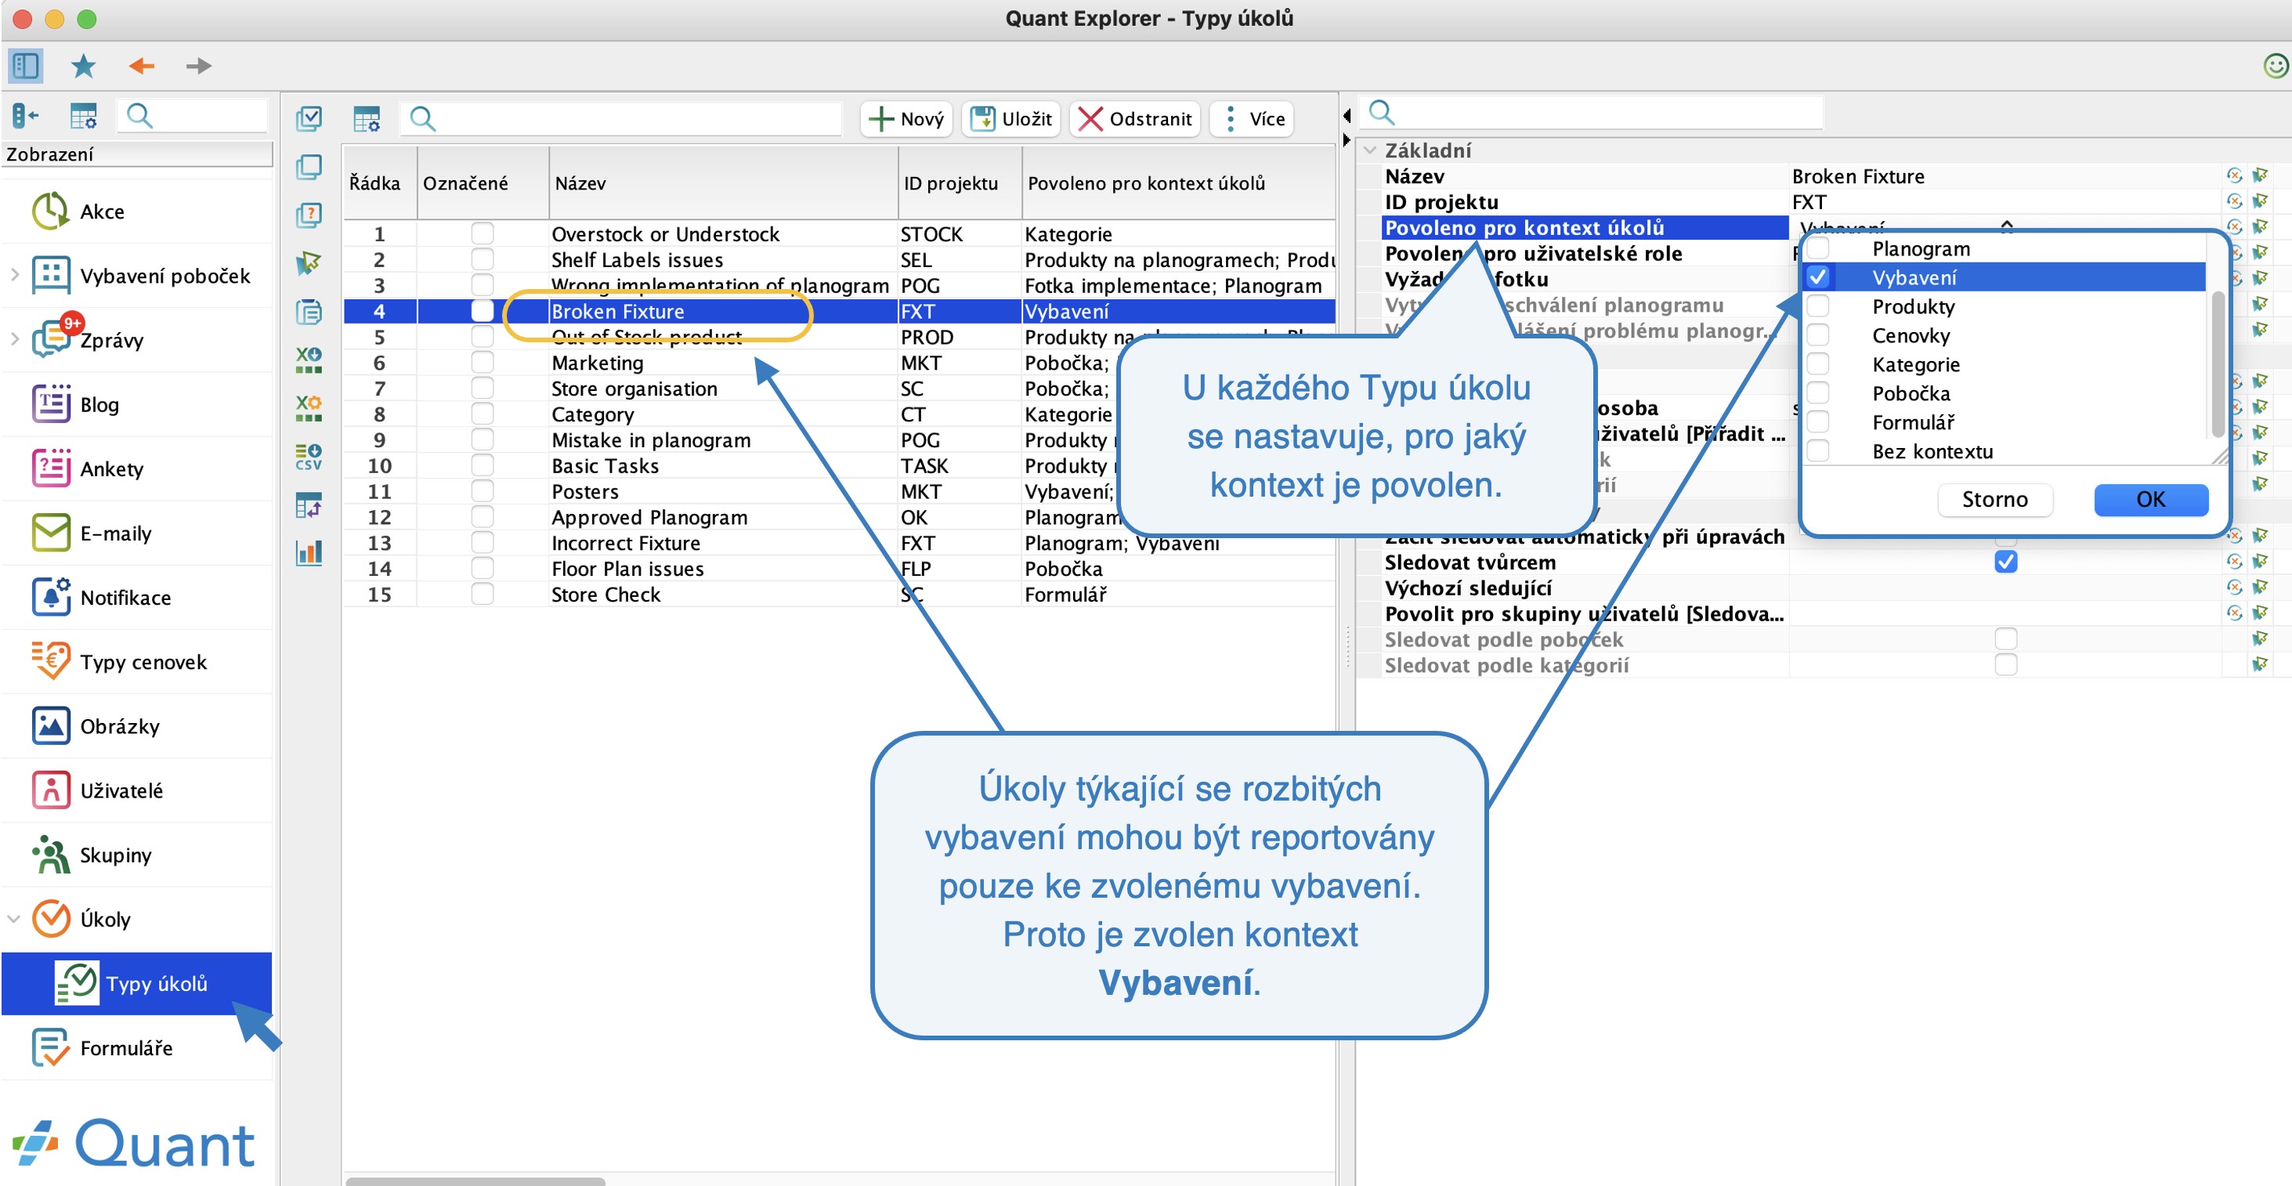Open Uživatelé in sidebar
Screen dimensions: 2292x1186
pyautogui.click(x=138, y=790)
